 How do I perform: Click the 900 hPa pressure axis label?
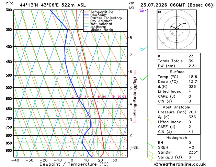pyautogui.click(x=9, y=150)
